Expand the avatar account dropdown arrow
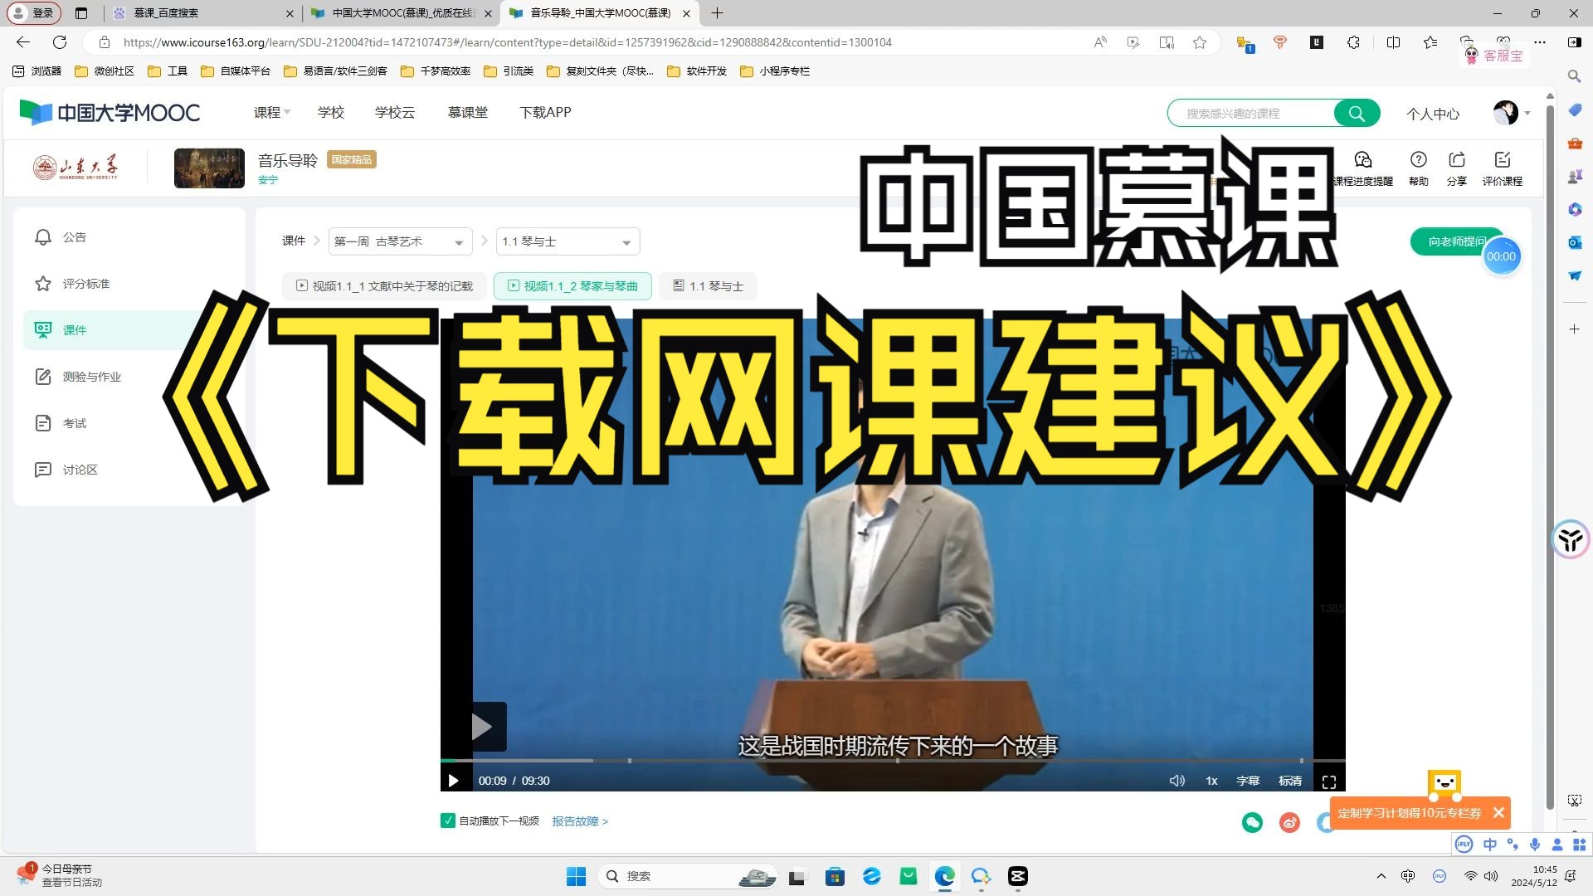The image size is (1593, 896). pyautogui.click(x=1527, y=113)
